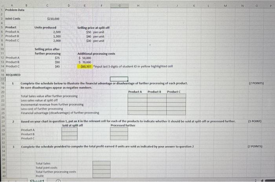
Task: Click 'Less sales value at split off' label
Action: pyautogui.click(x=39, y=100)
